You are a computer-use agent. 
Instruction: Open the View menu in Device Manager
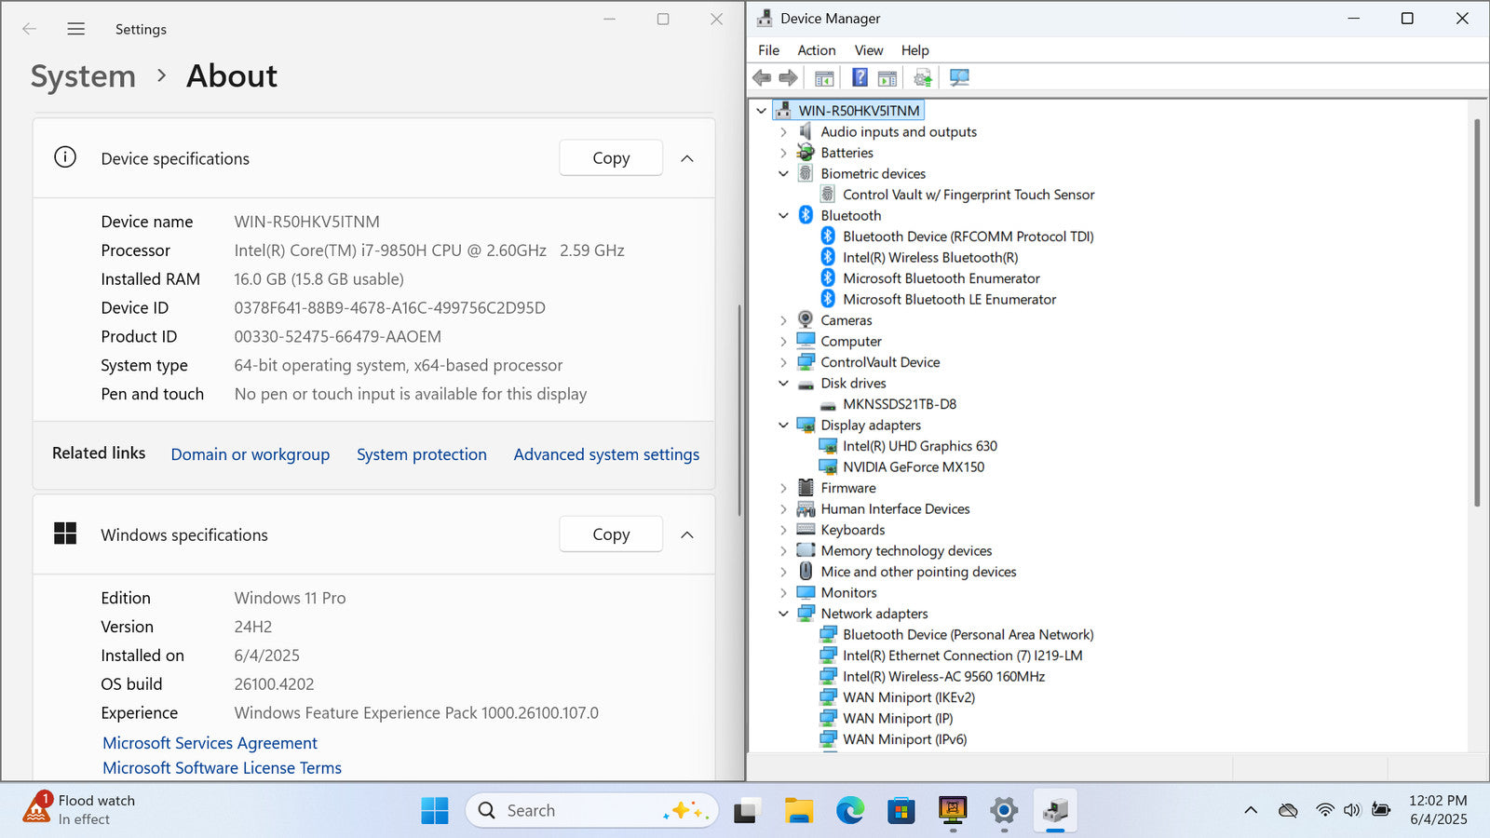868,50
